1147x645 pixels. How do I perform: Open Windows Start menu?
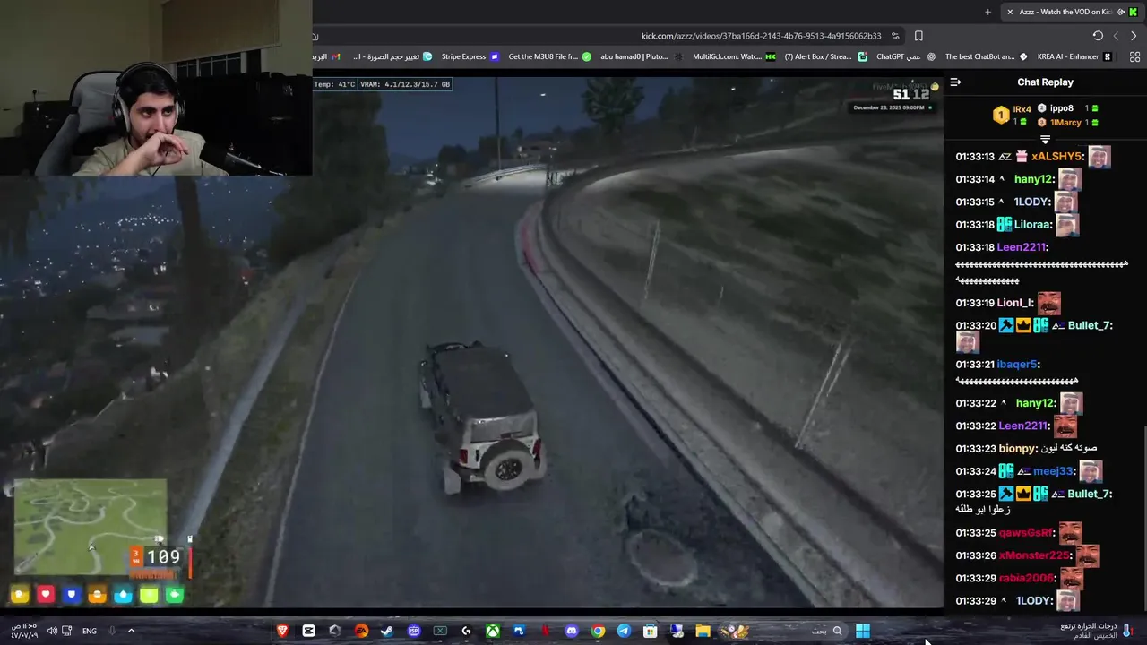pos(863,631)
